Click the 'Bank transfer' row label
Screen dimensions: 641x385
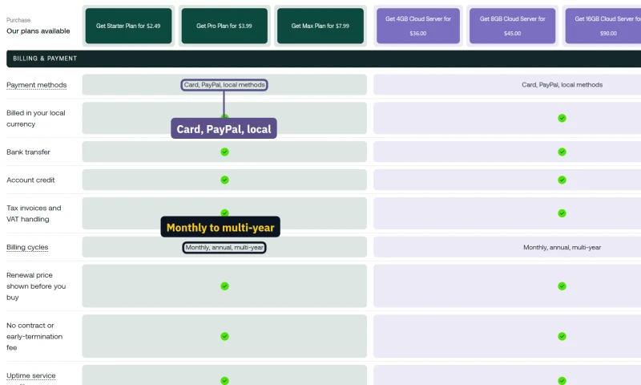[x=28, y=152]
